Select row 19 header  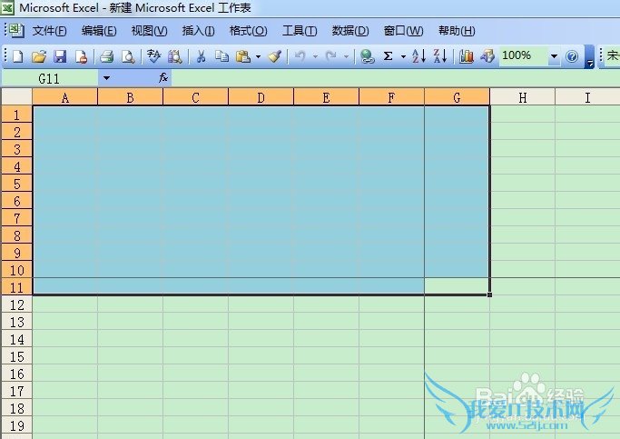16,425
